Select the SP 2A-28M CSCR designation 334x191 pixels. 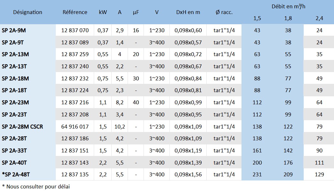coord(22,127)
